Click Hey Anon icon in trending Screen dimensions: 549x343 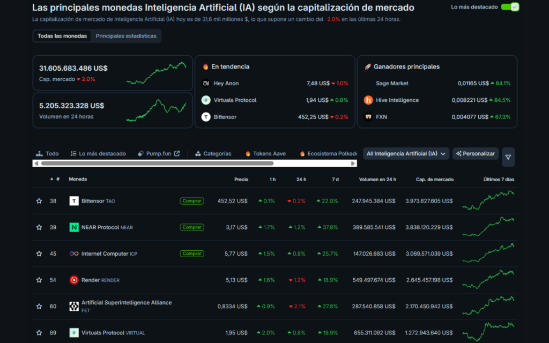206,83
